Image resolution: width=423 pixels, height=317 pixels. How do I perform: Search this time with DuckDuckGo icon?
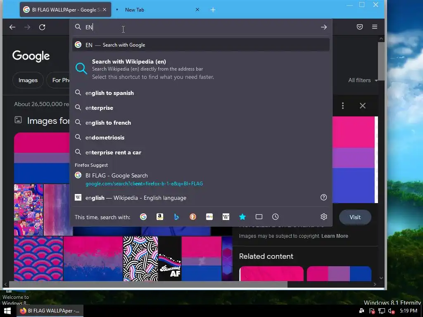tap(193, 217)
